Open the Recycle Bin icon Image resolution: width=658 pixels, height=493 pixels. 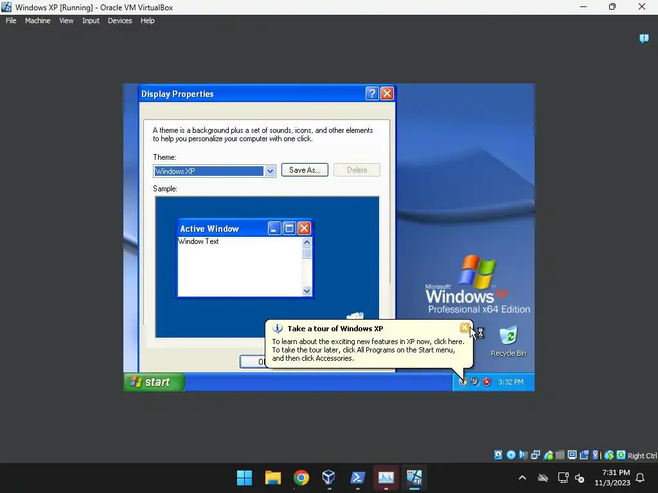[x=508, y=342]
